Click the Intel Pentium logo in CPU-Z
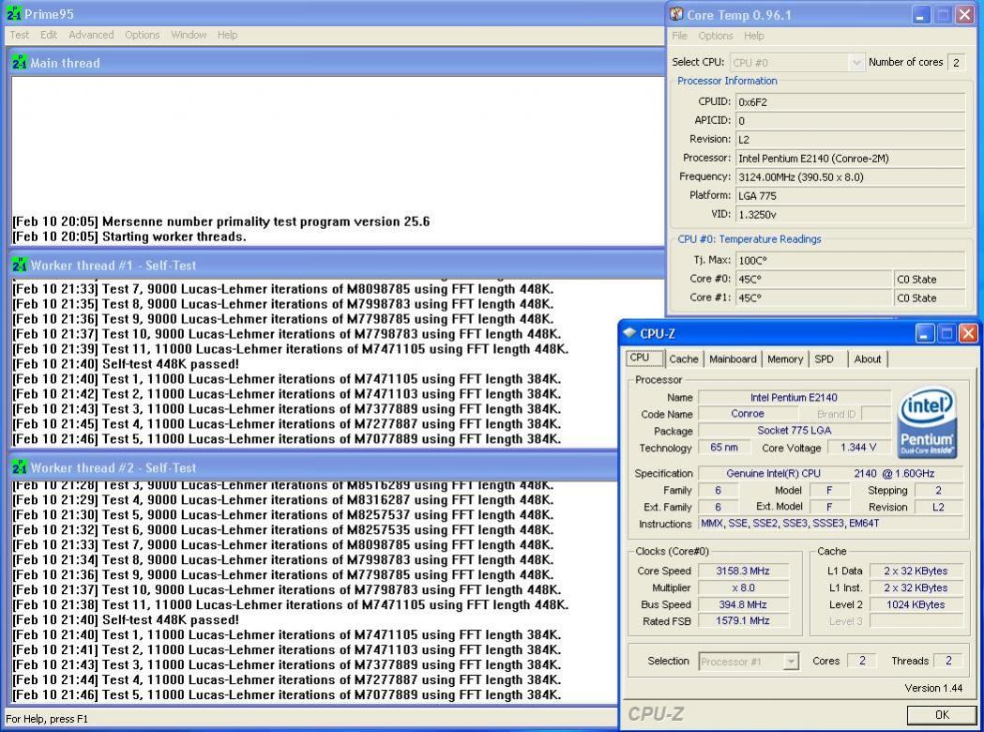 928,420
